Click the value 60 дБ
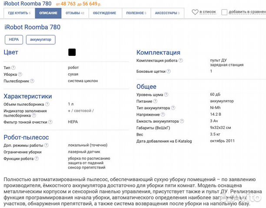Viewport: 266px width, 208px height. click(x=215, y=94)
